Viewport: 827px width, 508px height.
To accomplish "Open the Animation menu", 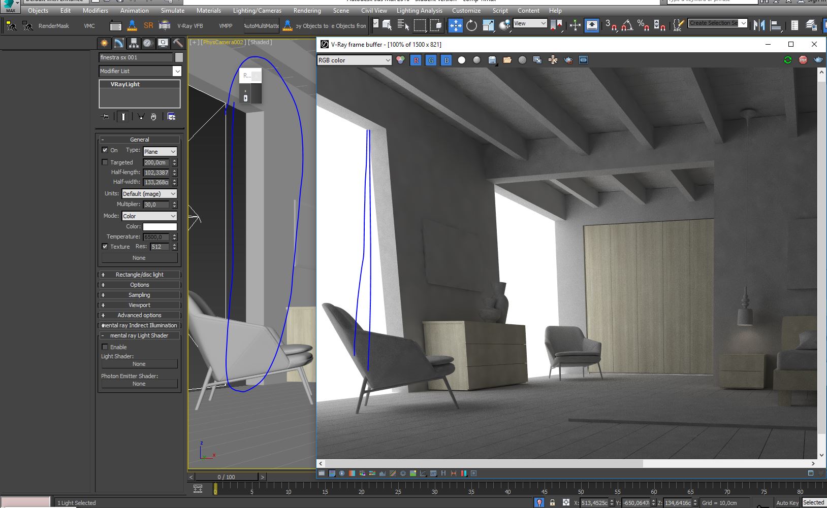I will pyautogui.click(x=135, y=10).
